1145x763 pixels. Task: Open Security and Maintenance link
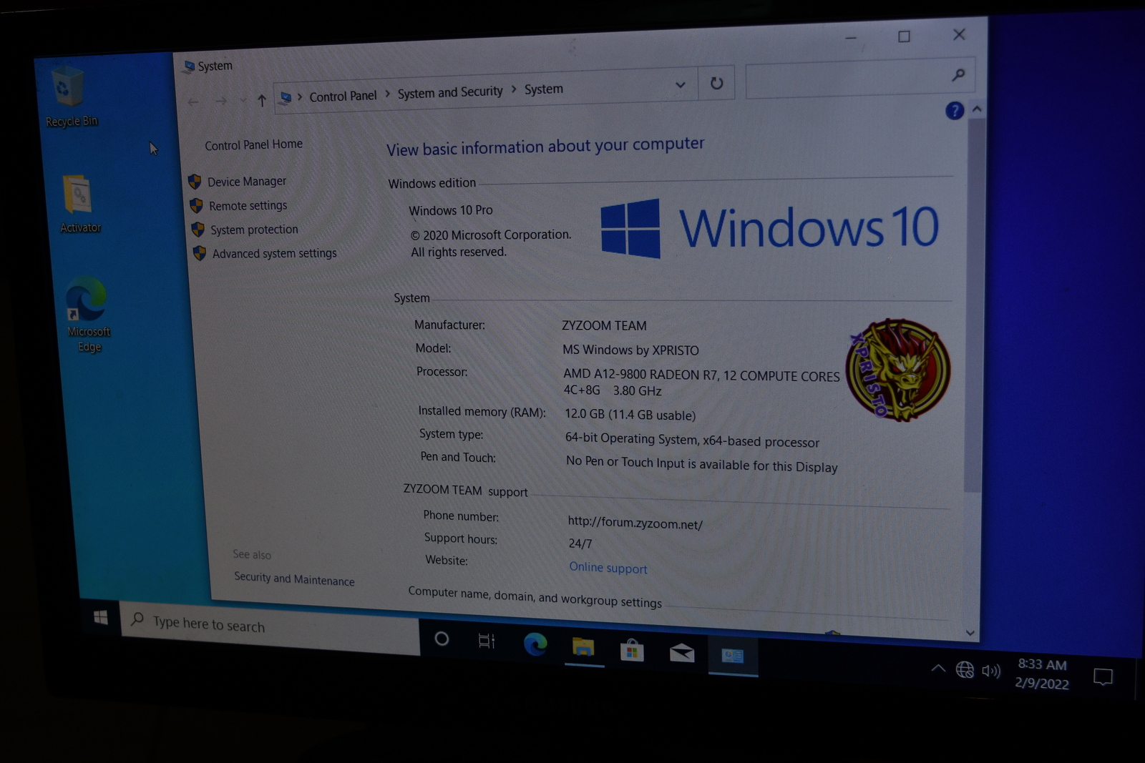(x=294, y=579)
